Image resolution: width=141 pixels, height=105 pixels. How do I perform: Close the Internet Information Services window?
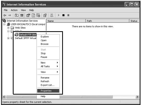pos(137,4)
